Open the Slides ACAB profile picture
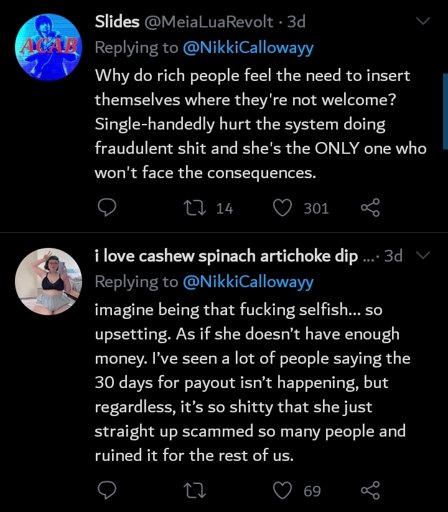The height and width of the screenshot is (512, 448). (x=49, y=47)
